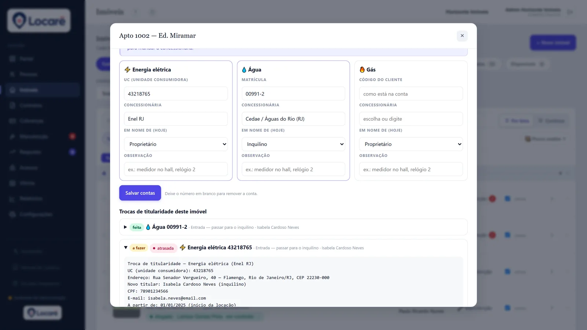Close the Apto 1002 dialog
Image resolution: width=587 pixels, height=330 pixels.
(x=462, y=36)
